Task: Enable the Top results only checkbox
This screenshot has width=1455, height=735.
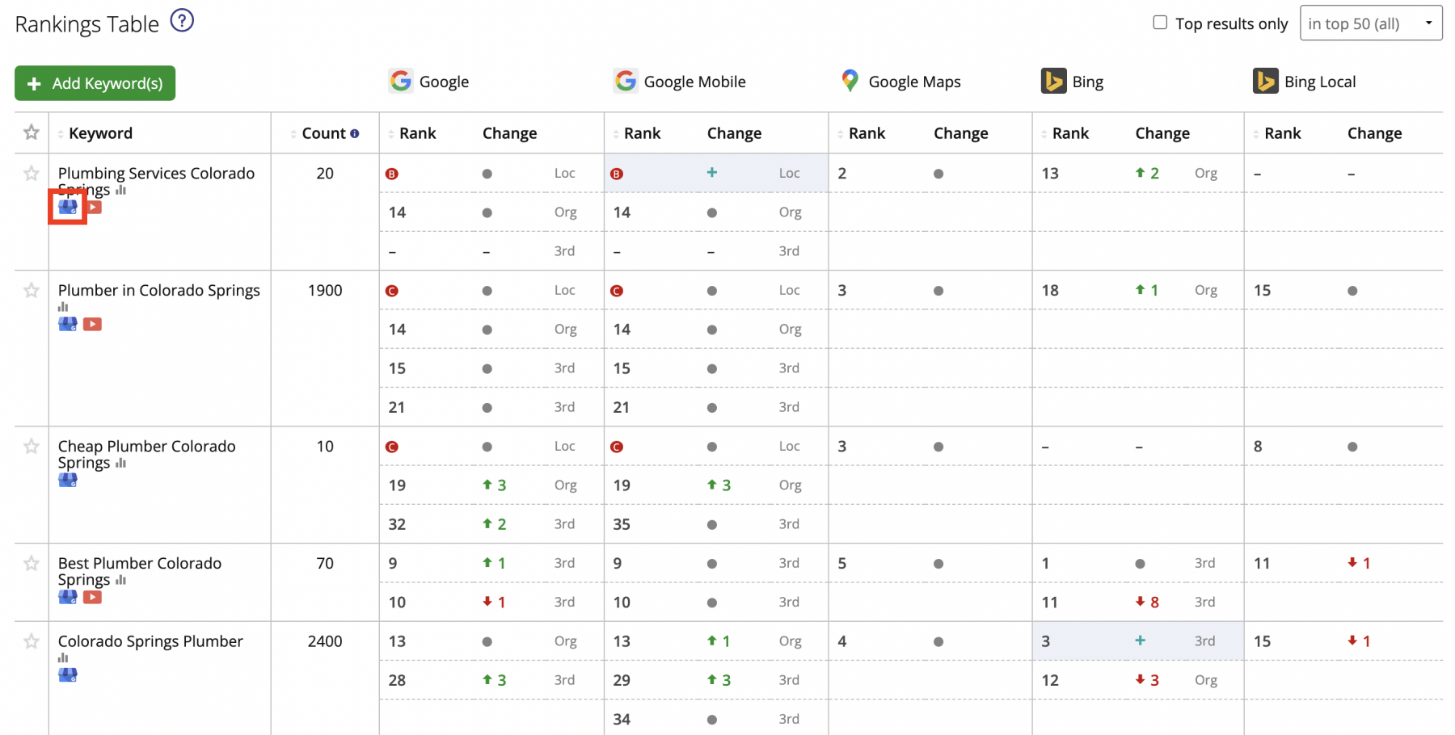Action: (1160, 23)
